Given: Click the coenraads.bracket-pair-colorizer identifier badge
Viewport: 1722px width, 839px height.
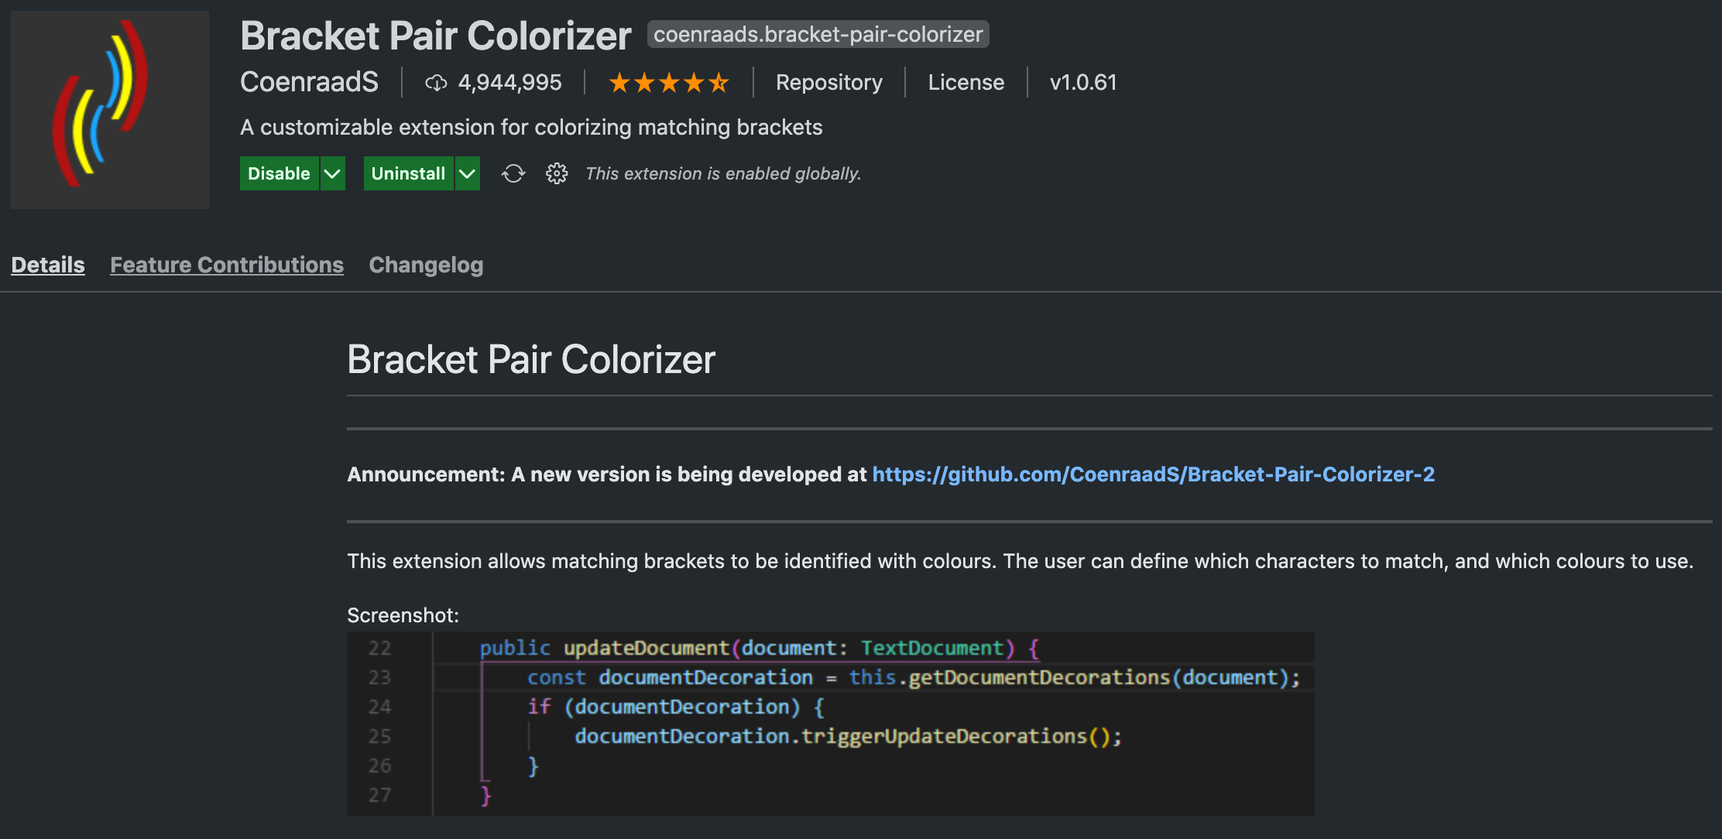Looking at the screenshot, I should [818, 35].
